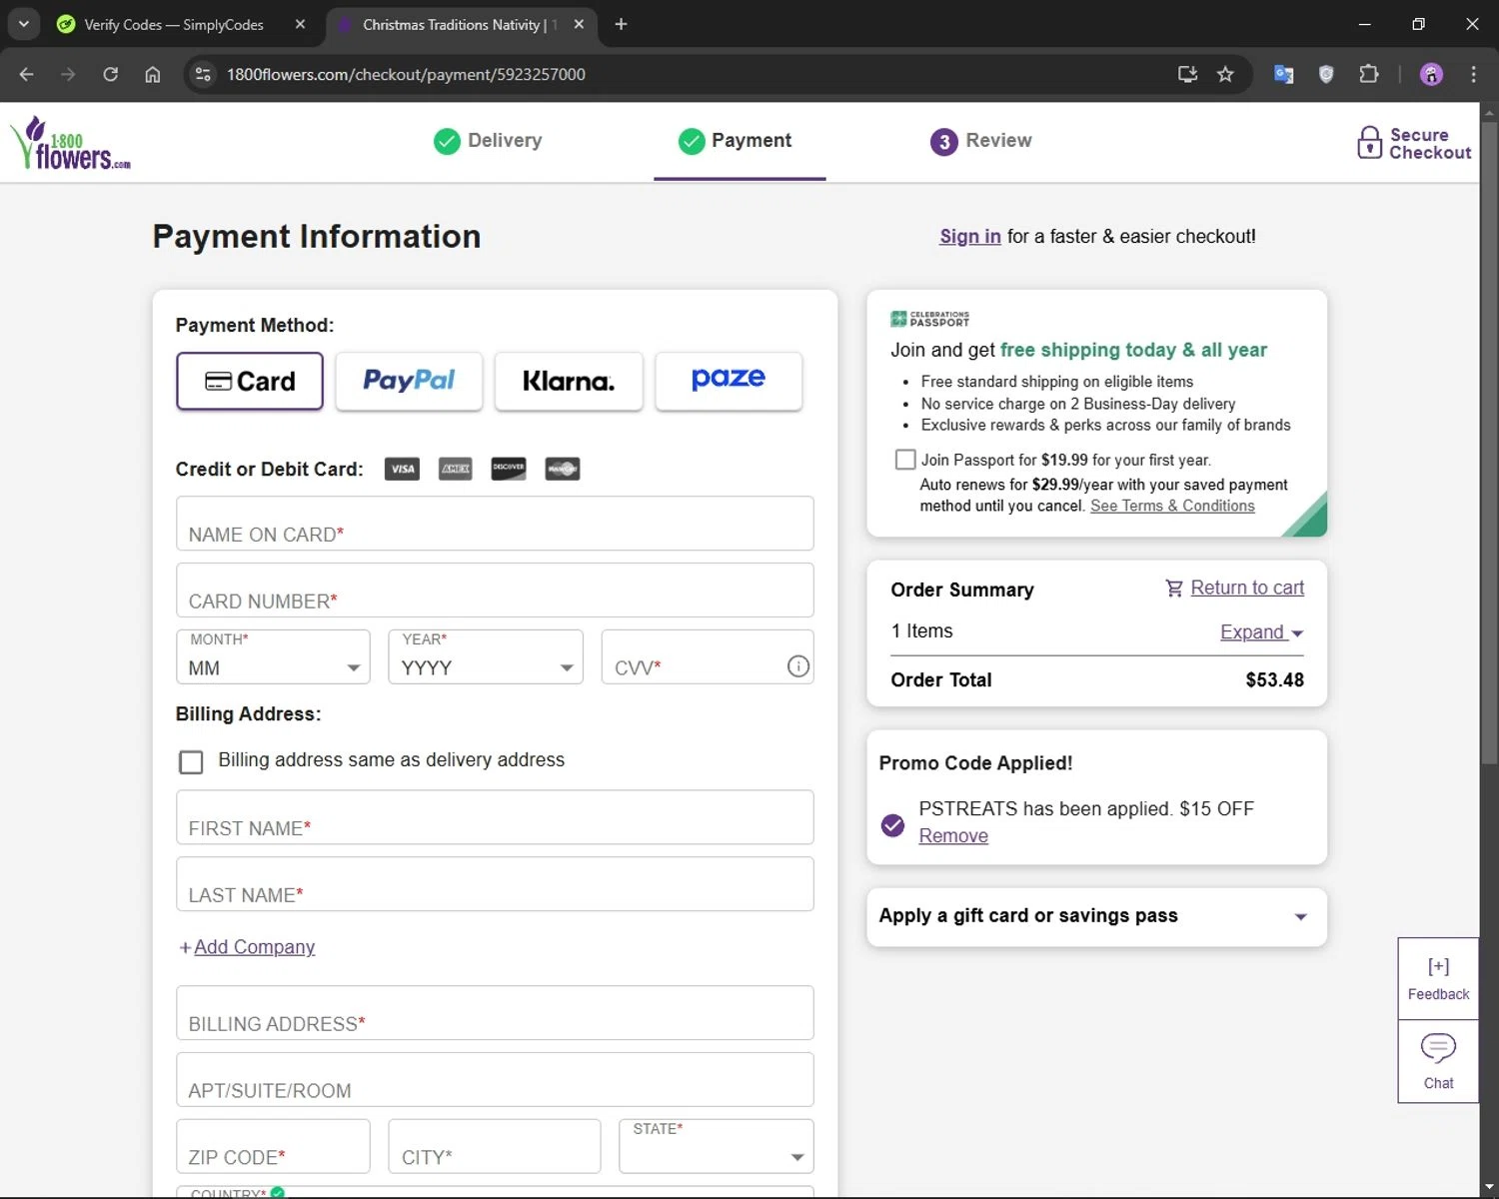Select the Card payment method
This screenshot has width=1499, height=1199.
250,381
